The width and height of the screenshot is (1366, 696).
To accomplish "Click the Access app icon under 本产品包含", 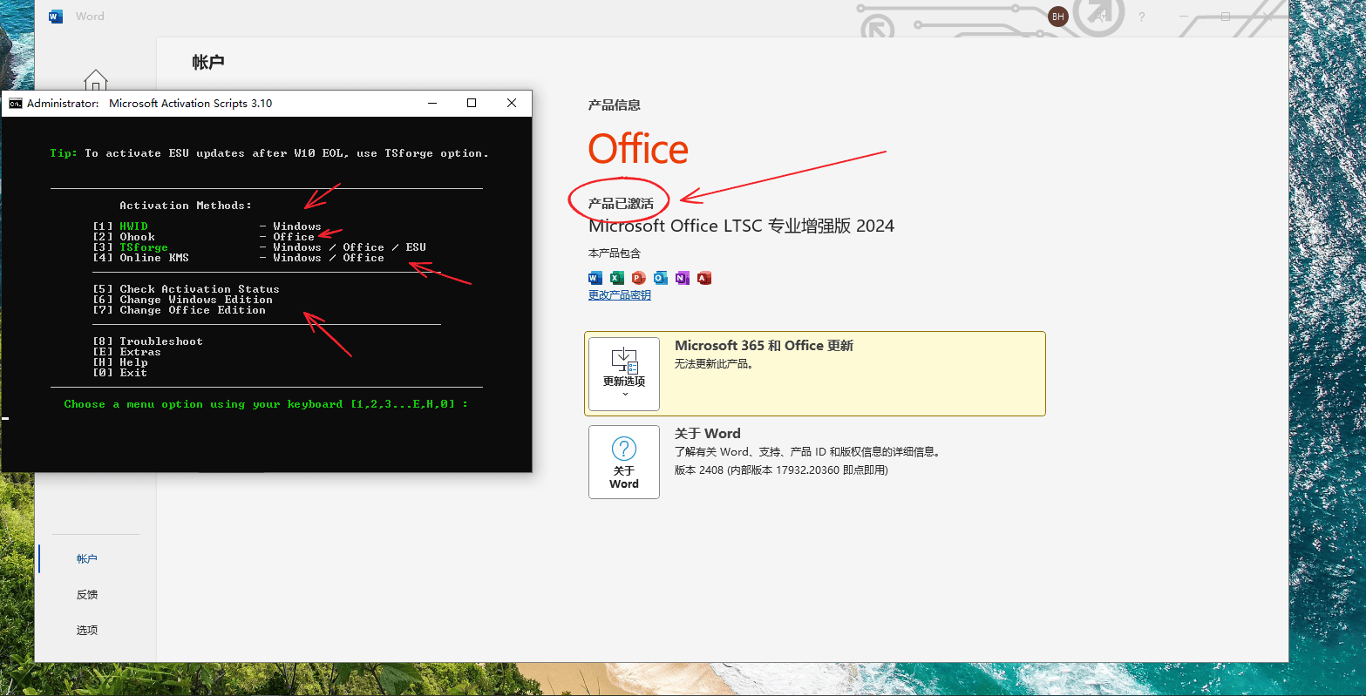I will pyautogui.click(x=704, y=278).
